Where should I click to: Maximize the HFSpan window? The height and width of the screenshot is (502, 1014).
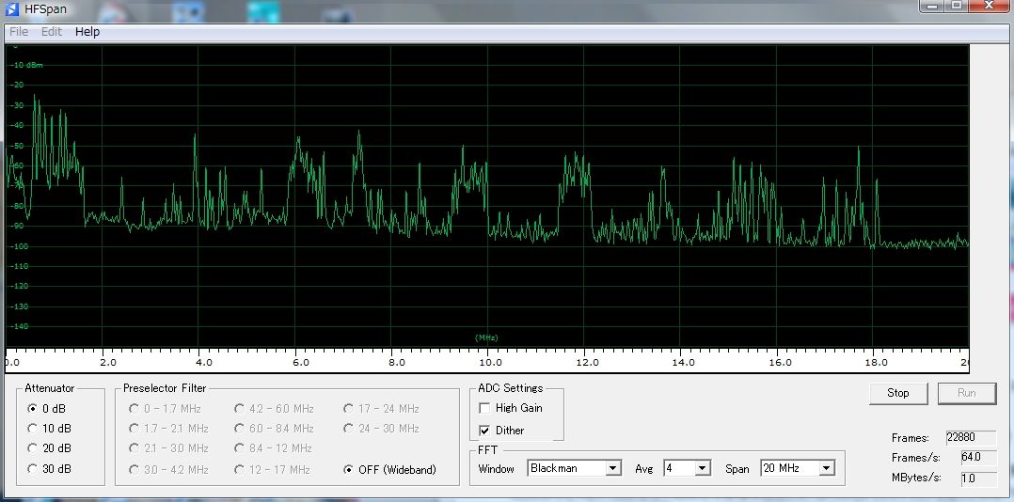coord(956,6)
